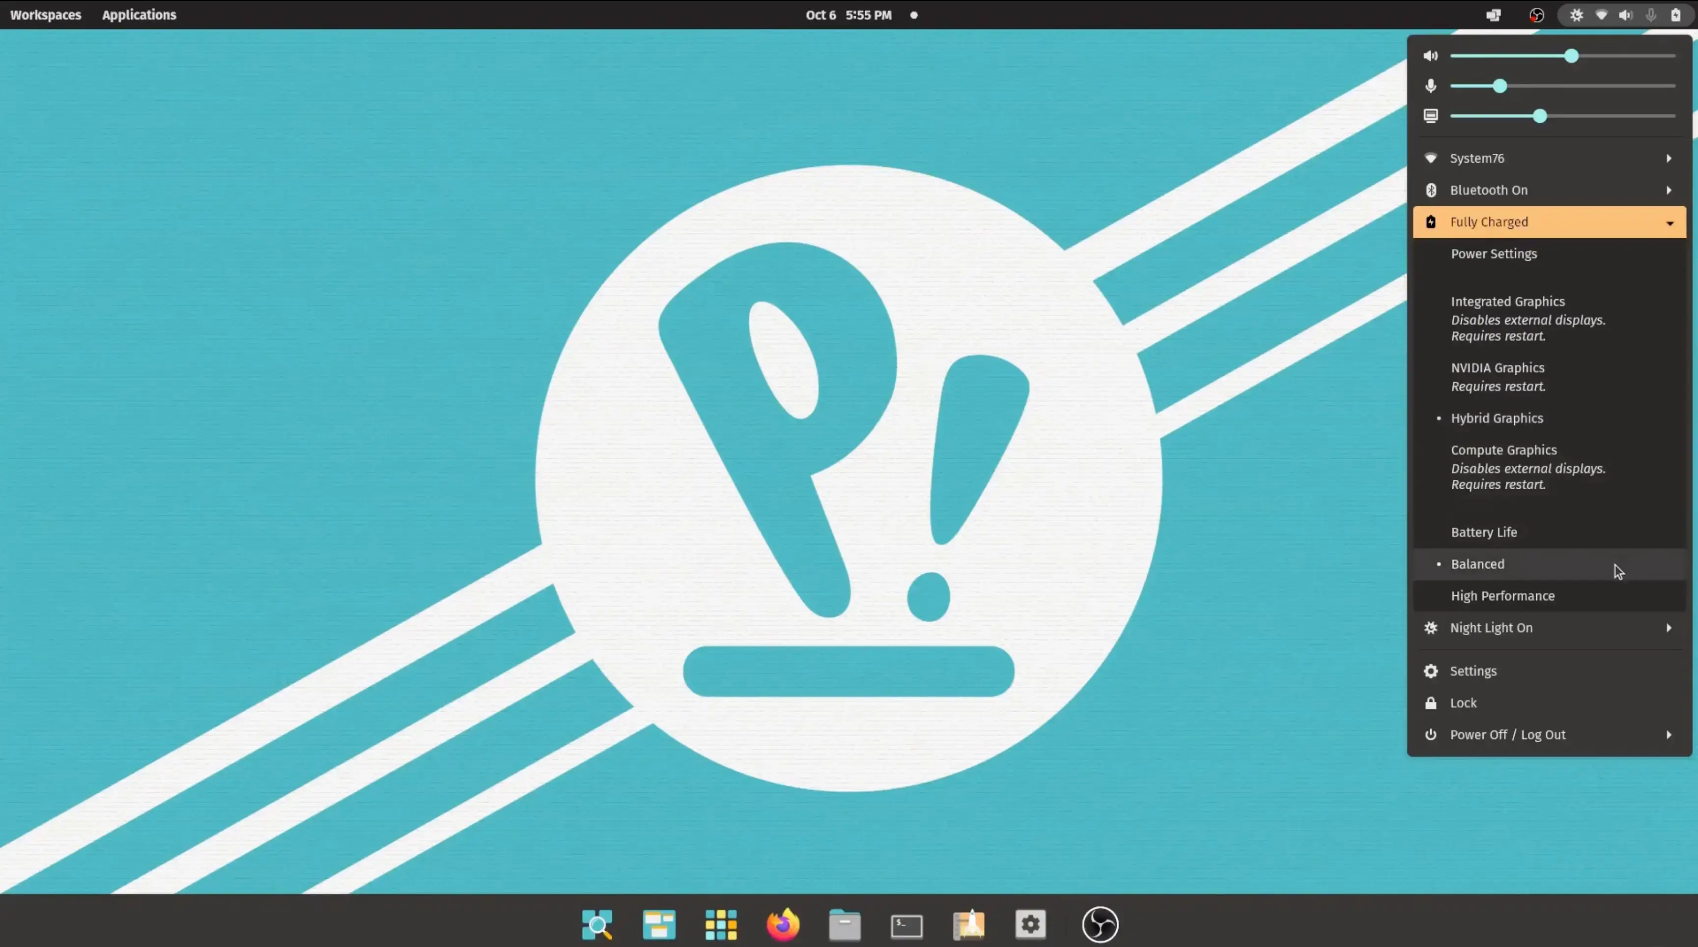
Task: Lock the screen from the system menu
Action: (x=1549, y=702)
